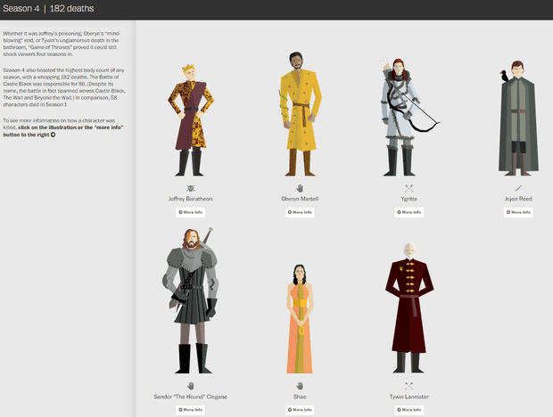This screenshot has width=553, height=417.
Task: Click the hand icon above Oberyn Martell
Action: [300, 188]
